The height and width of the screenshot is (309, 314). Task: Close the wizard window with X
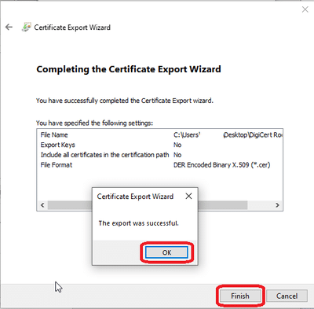(305, 9)
